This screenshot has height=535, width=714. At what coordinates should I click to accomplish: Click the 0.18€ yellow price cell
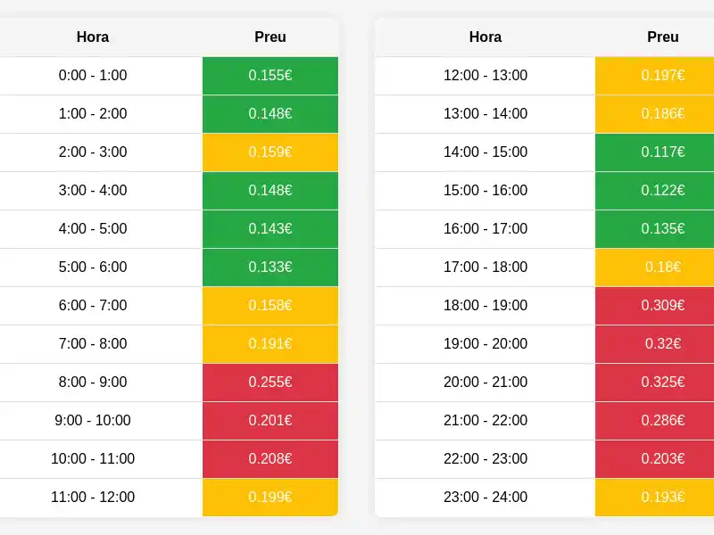(x=663, y=267)
